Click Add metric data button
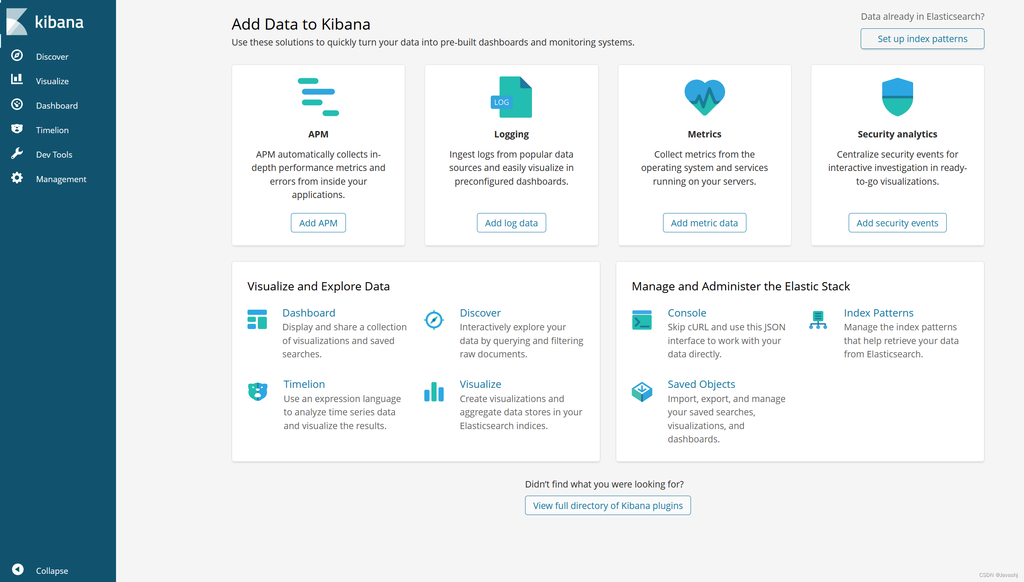 click(704, 223)
